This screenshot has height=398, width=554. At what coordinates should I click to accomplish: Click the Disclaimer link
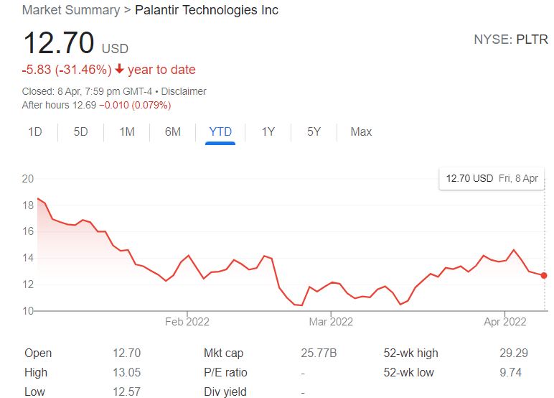(184, 91)
